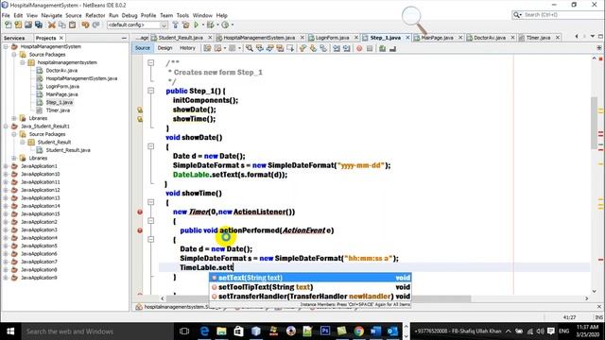Open Google Chrome from the taskbar
Viewport: 605px width, 340px height.
pyautogui.click(x=359, y=331)
